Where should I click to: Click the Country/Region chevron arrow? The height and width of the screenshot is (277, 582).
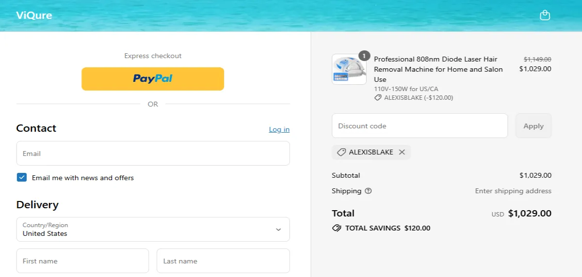278,230
